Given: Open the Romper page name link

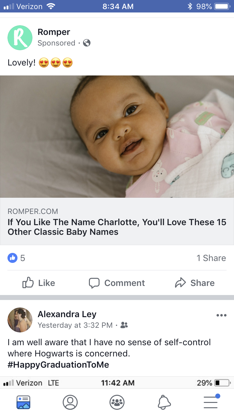Looking at the screenshot, I should point(54,32).
